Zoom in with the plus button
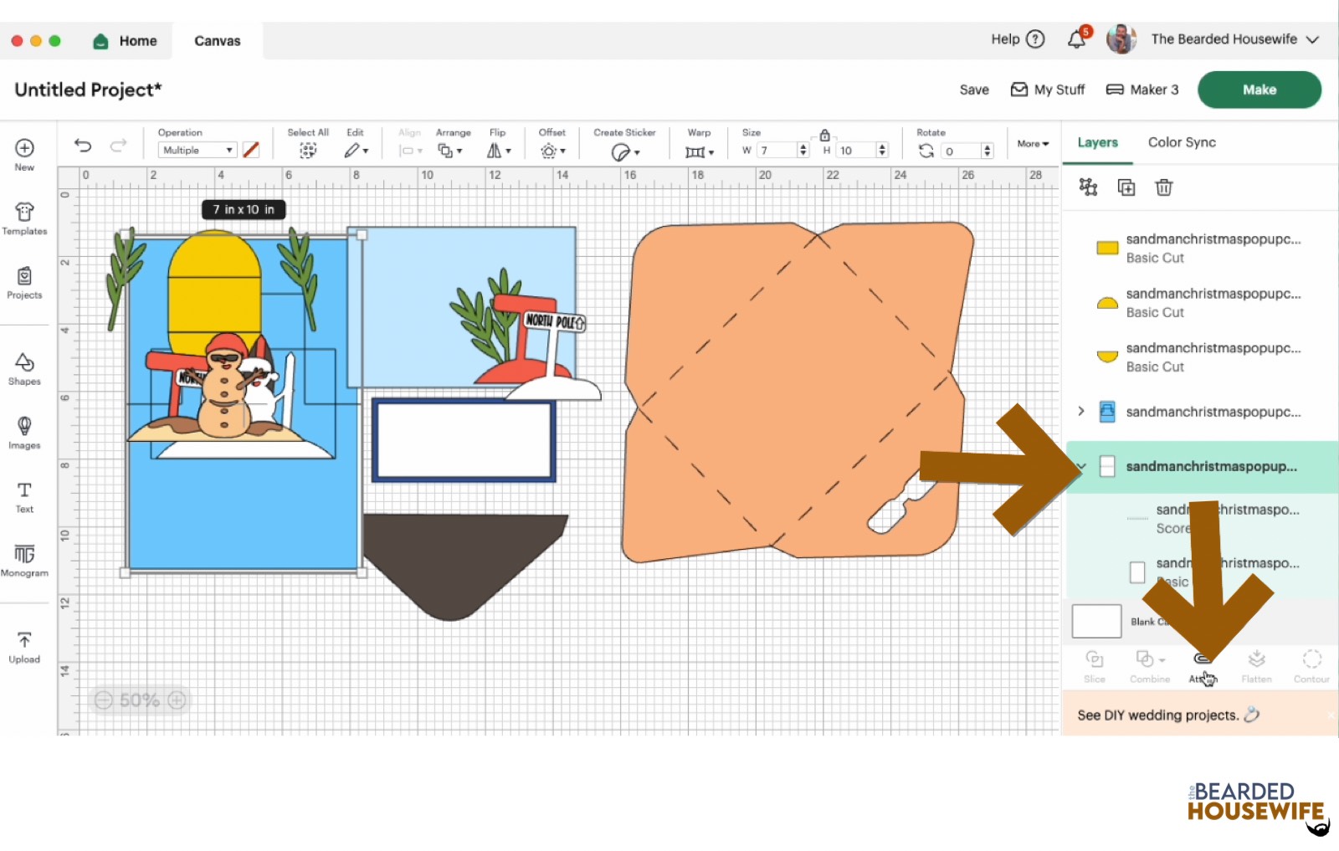Image resolution: width=1339 pixels, height=851 pixels. coord(177,700)
